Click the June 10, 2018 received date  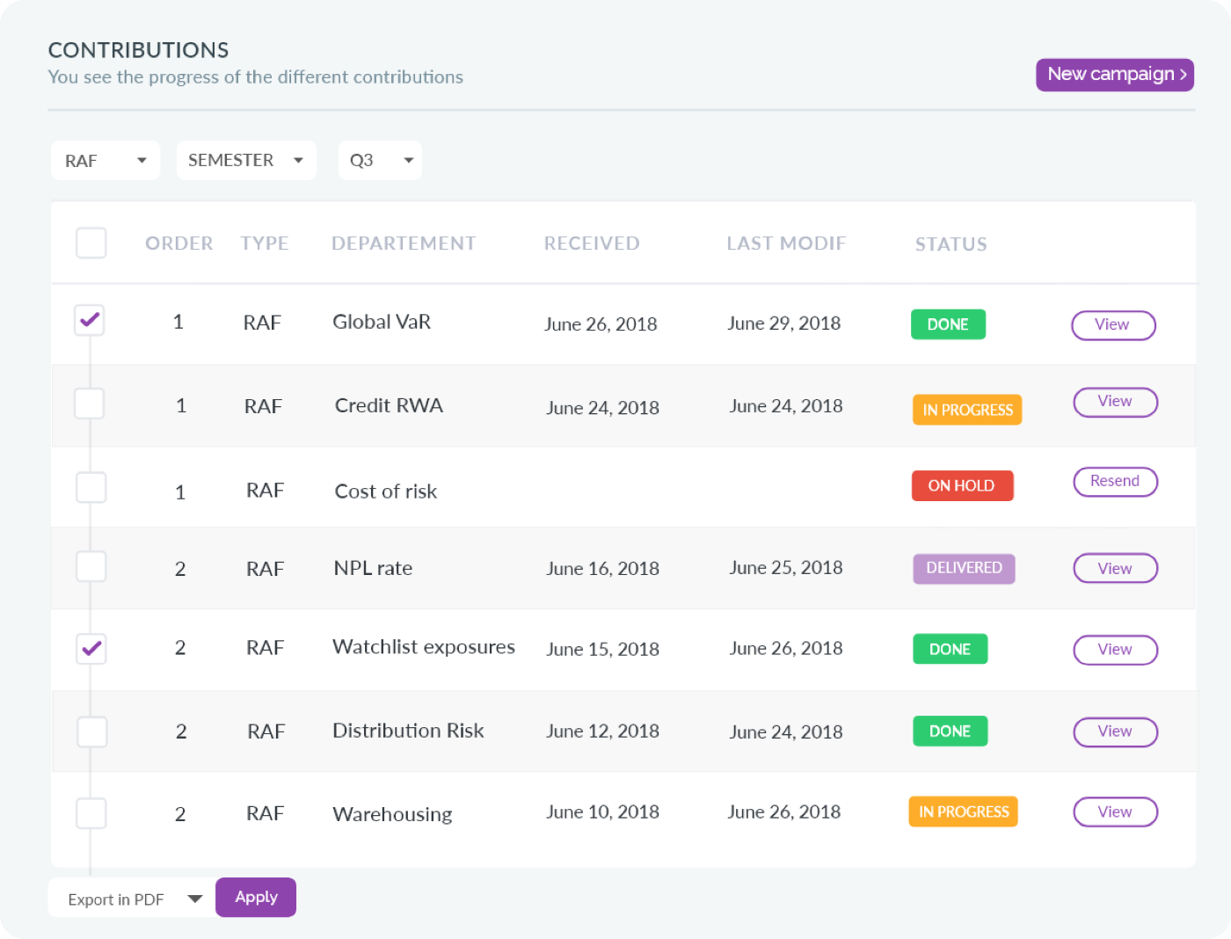(x=602, y=812)
